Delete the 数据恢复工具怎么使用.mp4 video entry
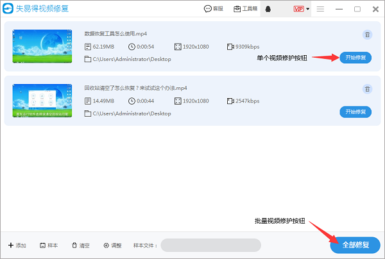385x259 pixels. click(x=367, y=35)
